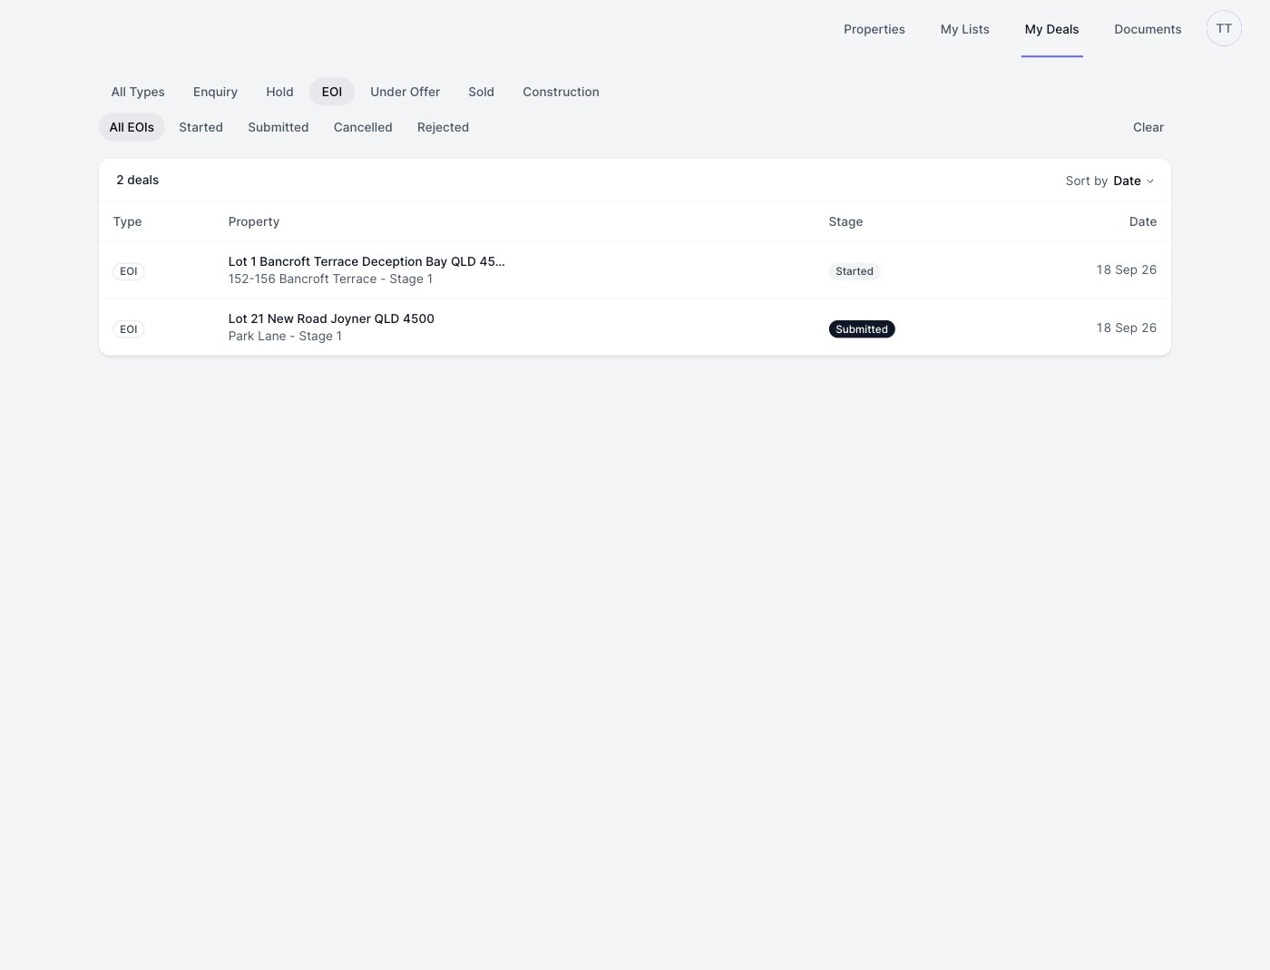1270x970 pixels.
Task: Go to Properties in top navigation
Action: pos(874,29)
